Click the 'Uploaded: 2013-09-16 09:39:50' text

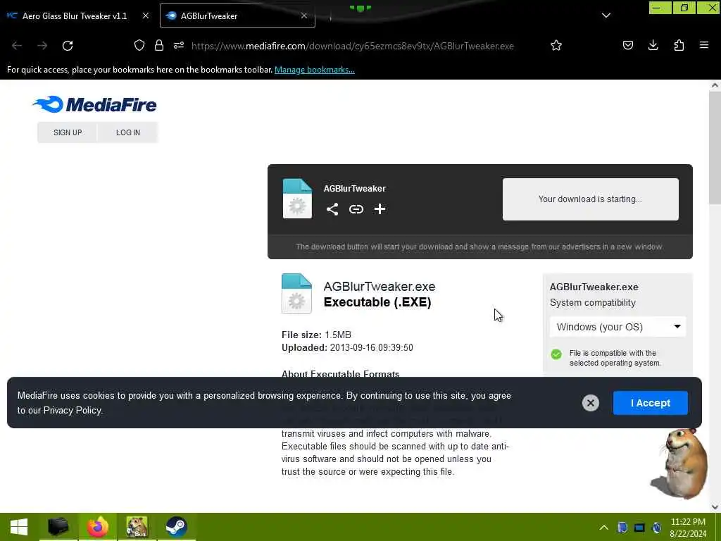coord(347,348)
